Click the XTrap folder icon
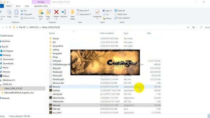 51,57
